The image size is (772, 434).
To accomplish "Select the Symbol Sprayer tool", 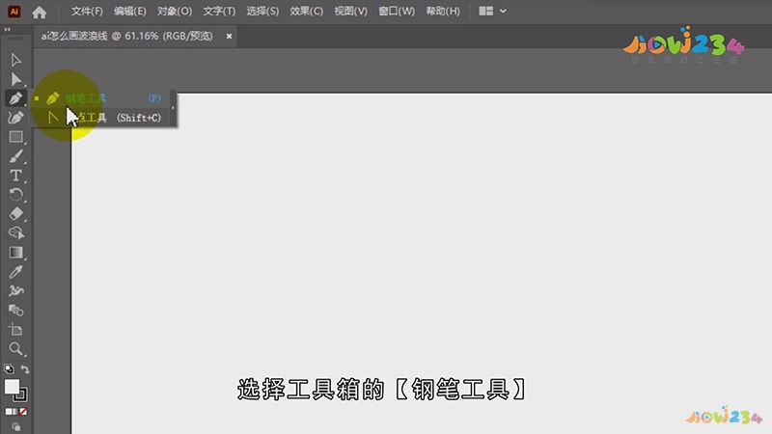I will (x=15, y=291).
